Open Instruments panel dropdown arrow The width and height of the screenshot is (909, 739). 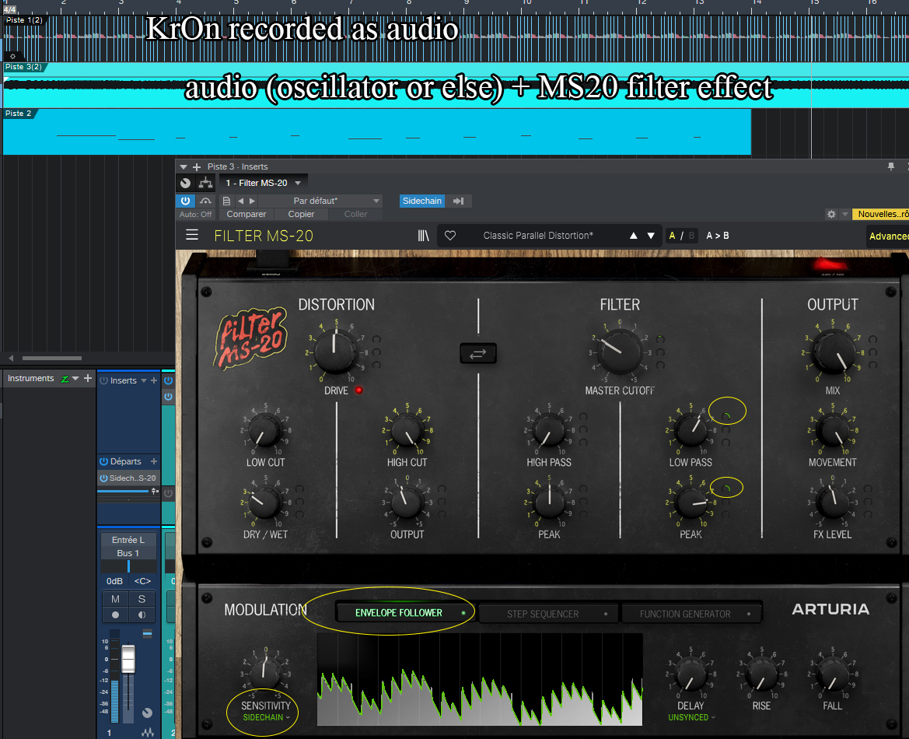tap(75, 379)
